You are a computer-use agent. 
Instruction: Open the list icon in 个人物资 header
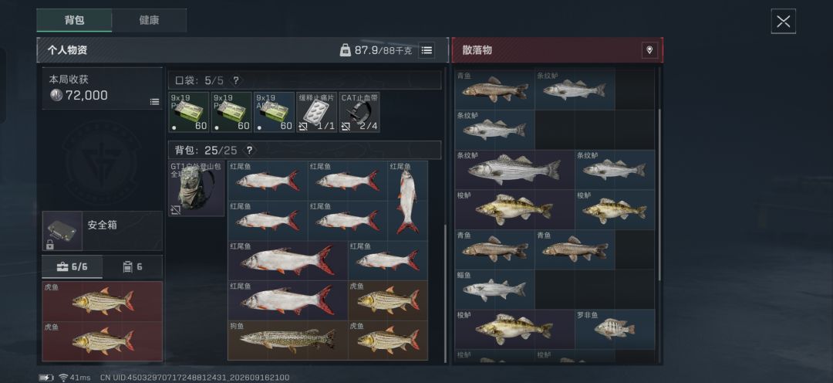tap(426, 50)
